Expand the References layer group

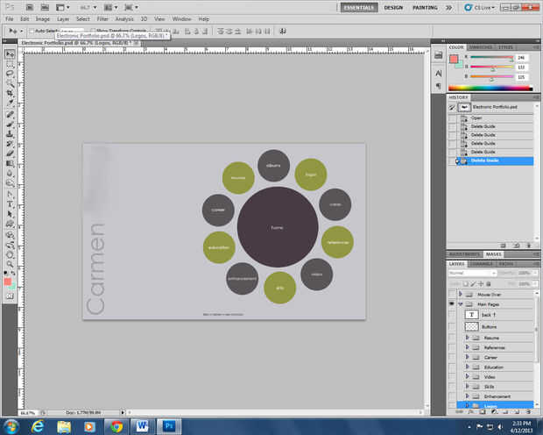click(467, 347)
